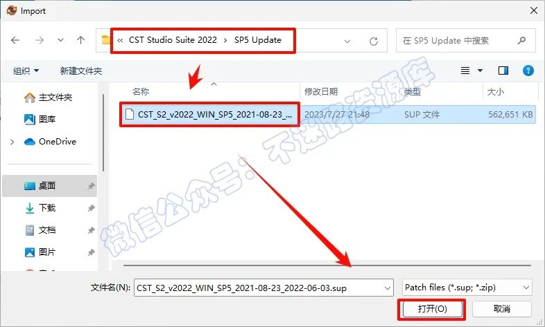Expand the OneDrive tree node
Image resolution: width=545 pixels, height=327 pixels.
(x=12, y=142)
